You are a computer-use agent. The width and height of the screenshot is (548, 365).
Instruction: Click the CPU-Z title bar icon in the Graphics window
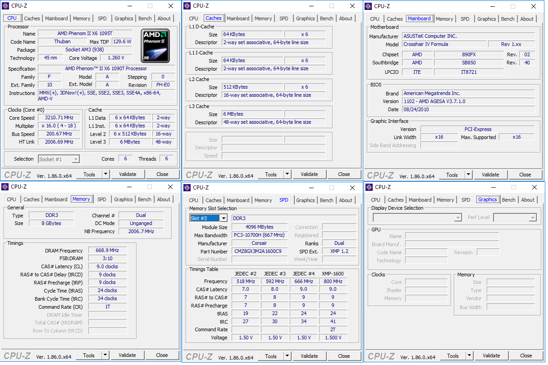click(x=370, y=187)
